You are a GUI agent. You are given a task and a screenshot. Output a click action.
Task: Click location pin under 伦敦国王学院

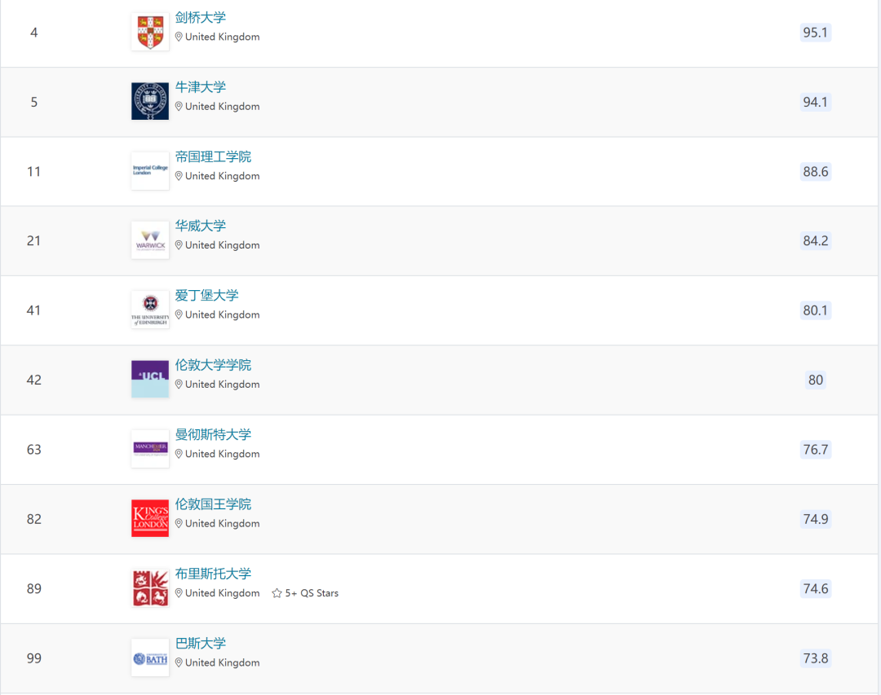179,524
